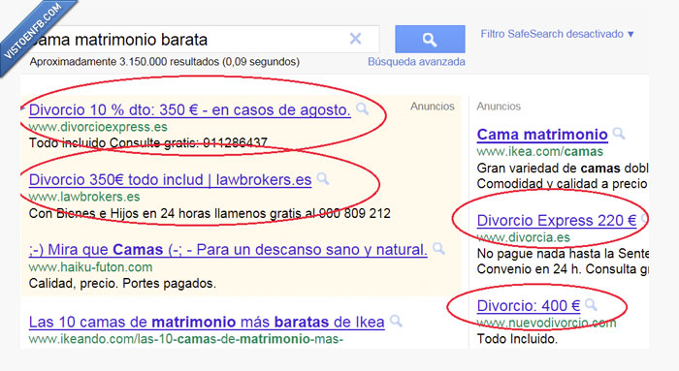This screenshot has height=371, width=679.
Task: Click the ikeando.com result URL text
Action: click(186, 339)
